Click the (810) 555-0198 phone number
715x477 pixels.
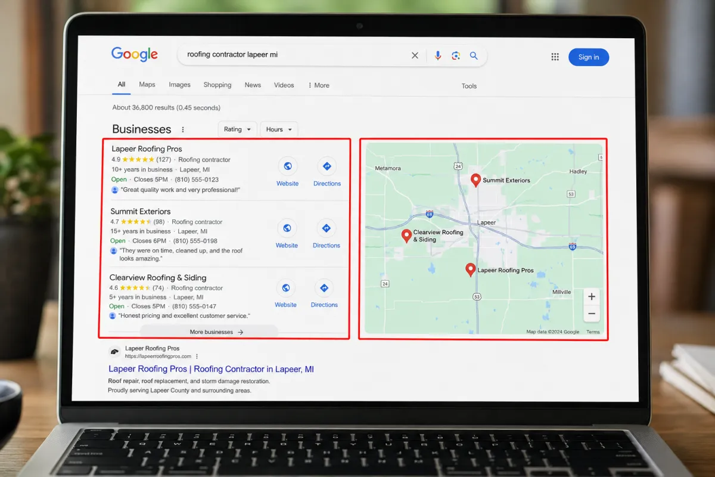195,241
